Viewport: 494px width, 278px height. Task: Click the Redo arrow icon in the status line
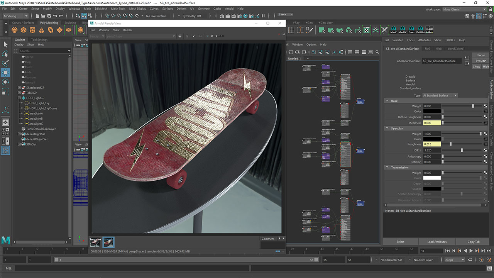61,16
